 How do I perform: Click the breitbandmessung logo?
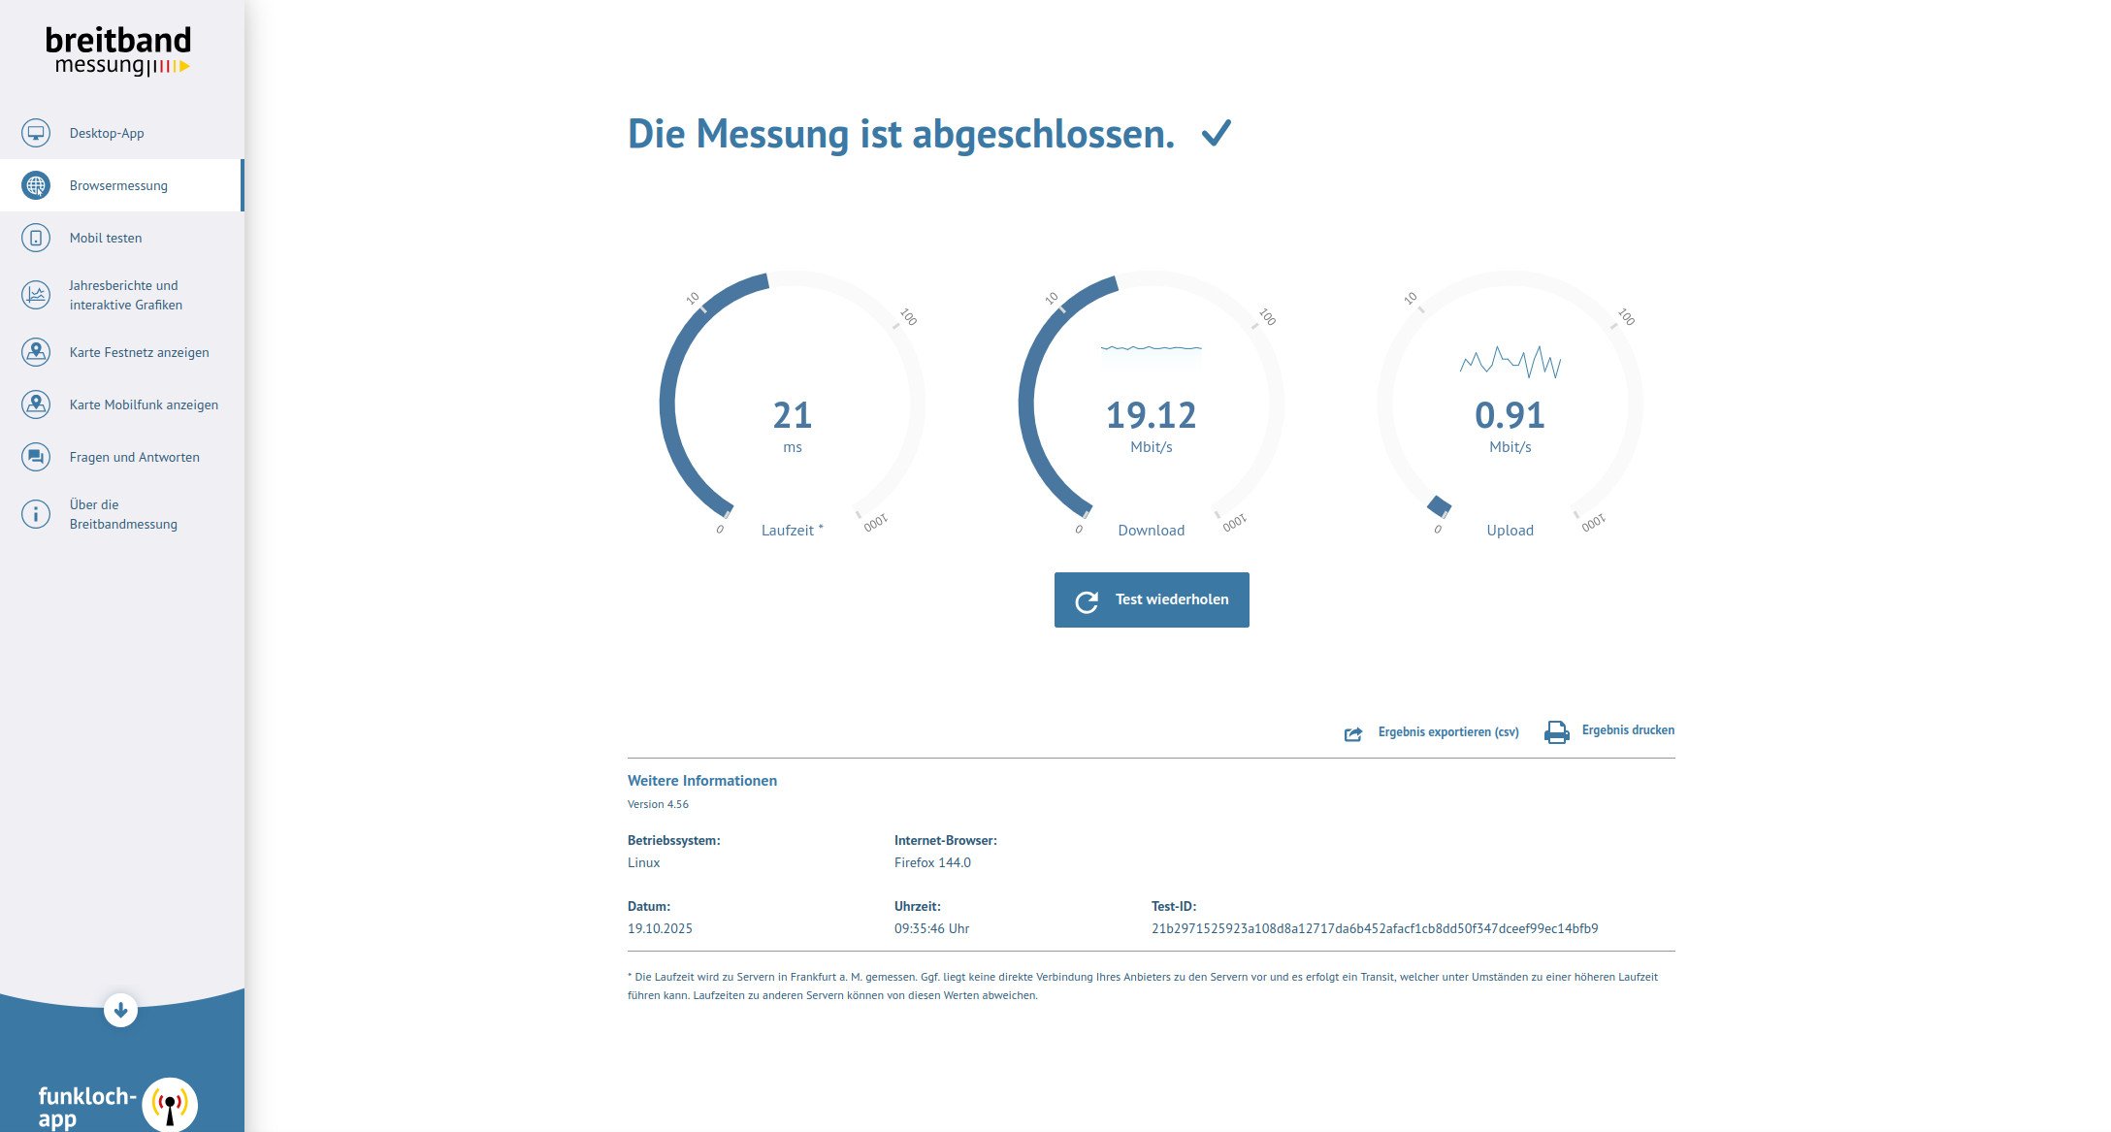(x=118, y=51)
